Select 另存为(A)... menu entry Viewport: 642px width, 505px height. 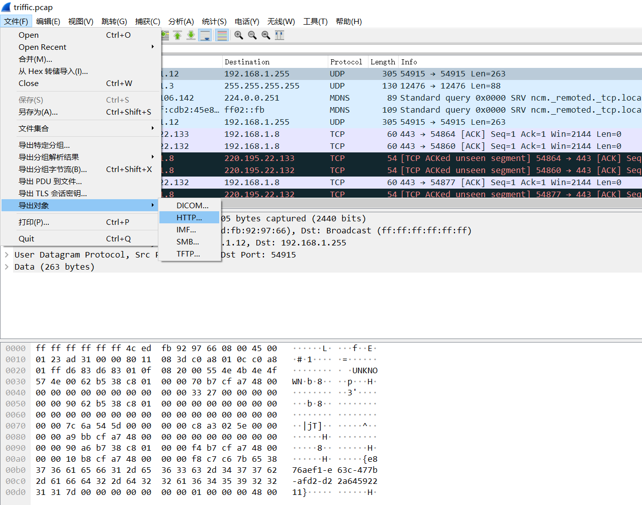79,112
